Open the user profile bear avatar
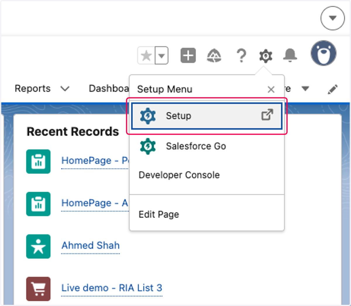 tap(324, 53)
